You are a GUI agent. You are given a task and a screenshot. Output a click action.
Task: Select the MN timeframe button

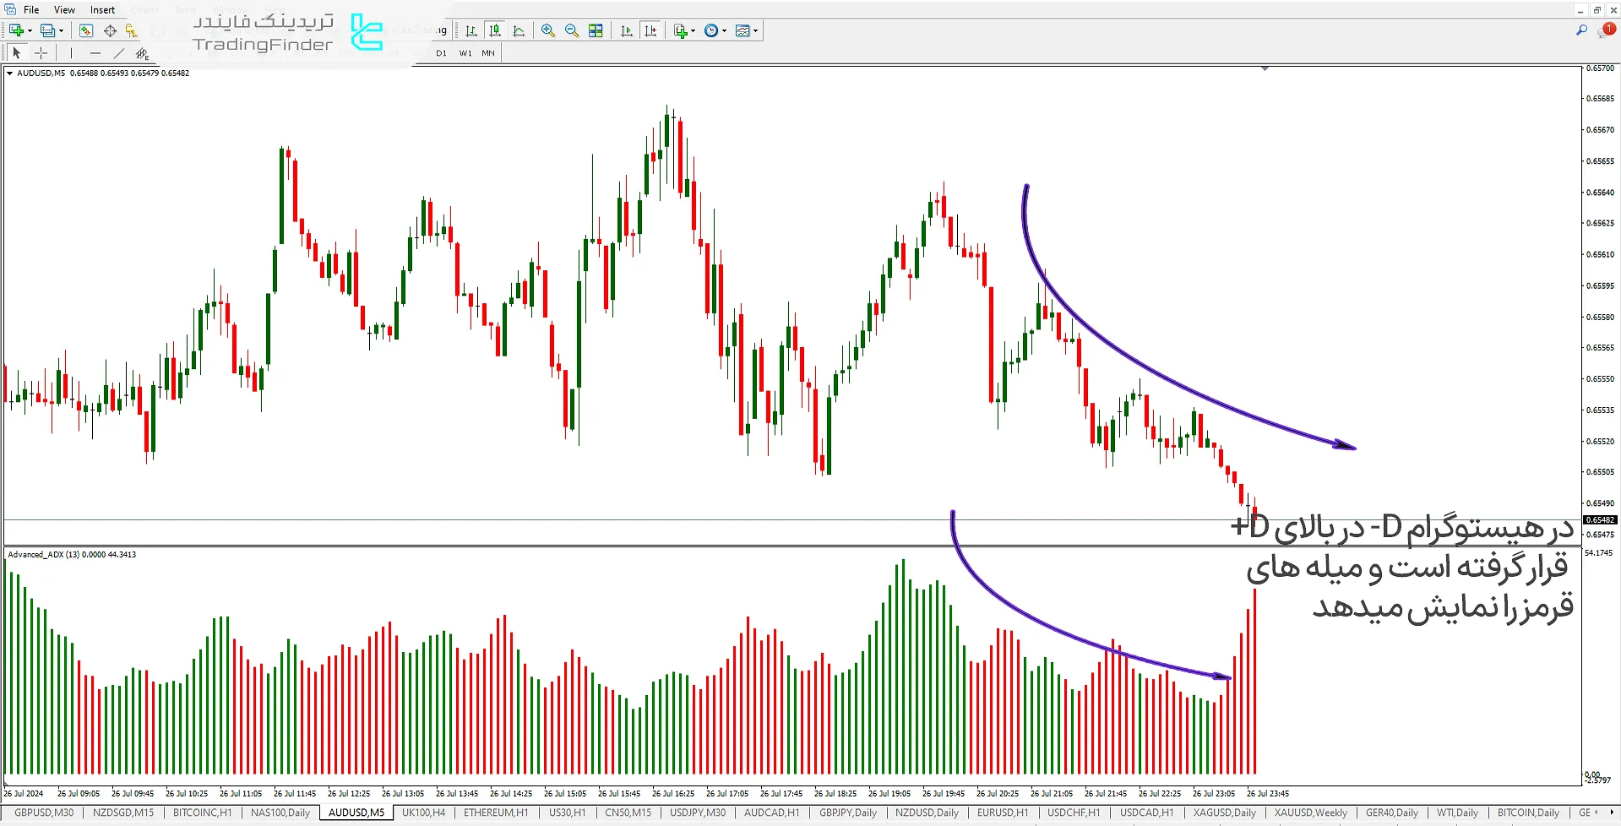pyautogui.click(x=488, y=53)
